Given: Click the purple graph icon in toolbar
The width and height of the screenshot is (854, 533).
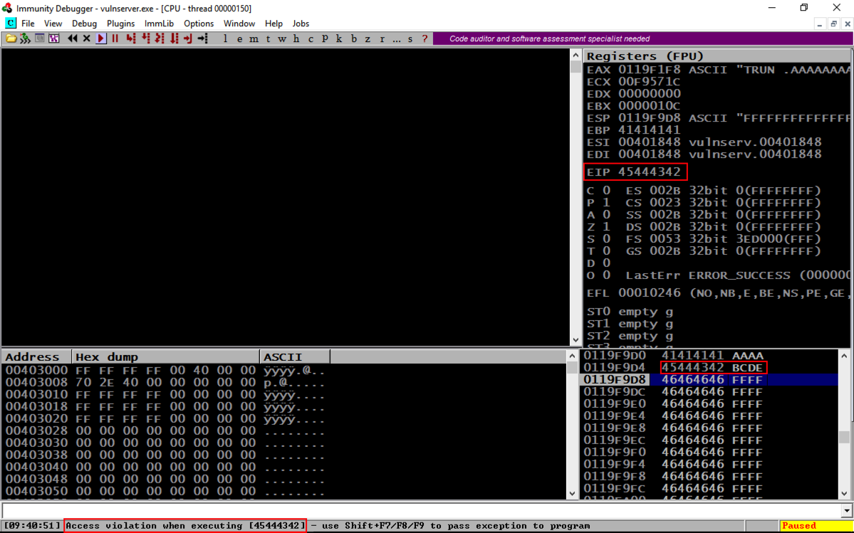Looking at the screenshot, I should point(53,38).
